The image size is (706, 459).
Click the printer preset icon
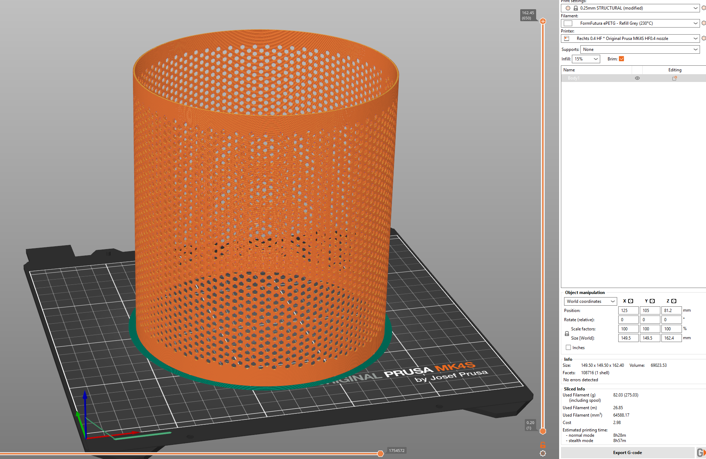coord(567,39)
